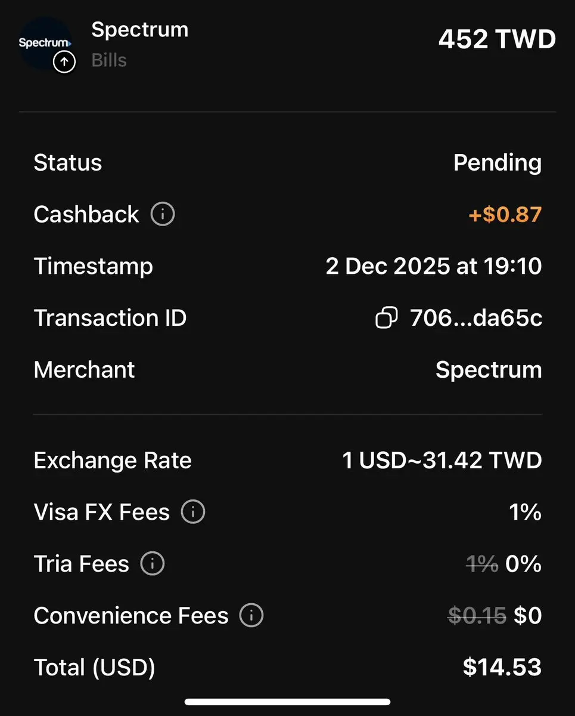
Task: Open the Cashback info icon
Action: pos(163,214)
